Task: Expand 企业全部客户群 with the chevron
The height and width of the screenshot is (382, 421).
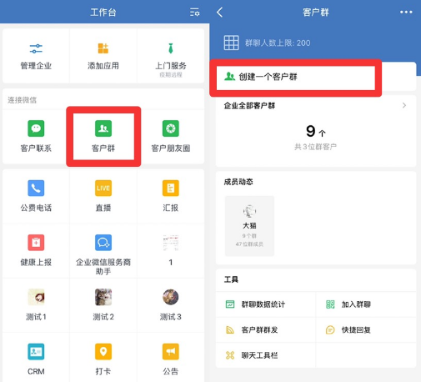Action: tap(404, 105)
